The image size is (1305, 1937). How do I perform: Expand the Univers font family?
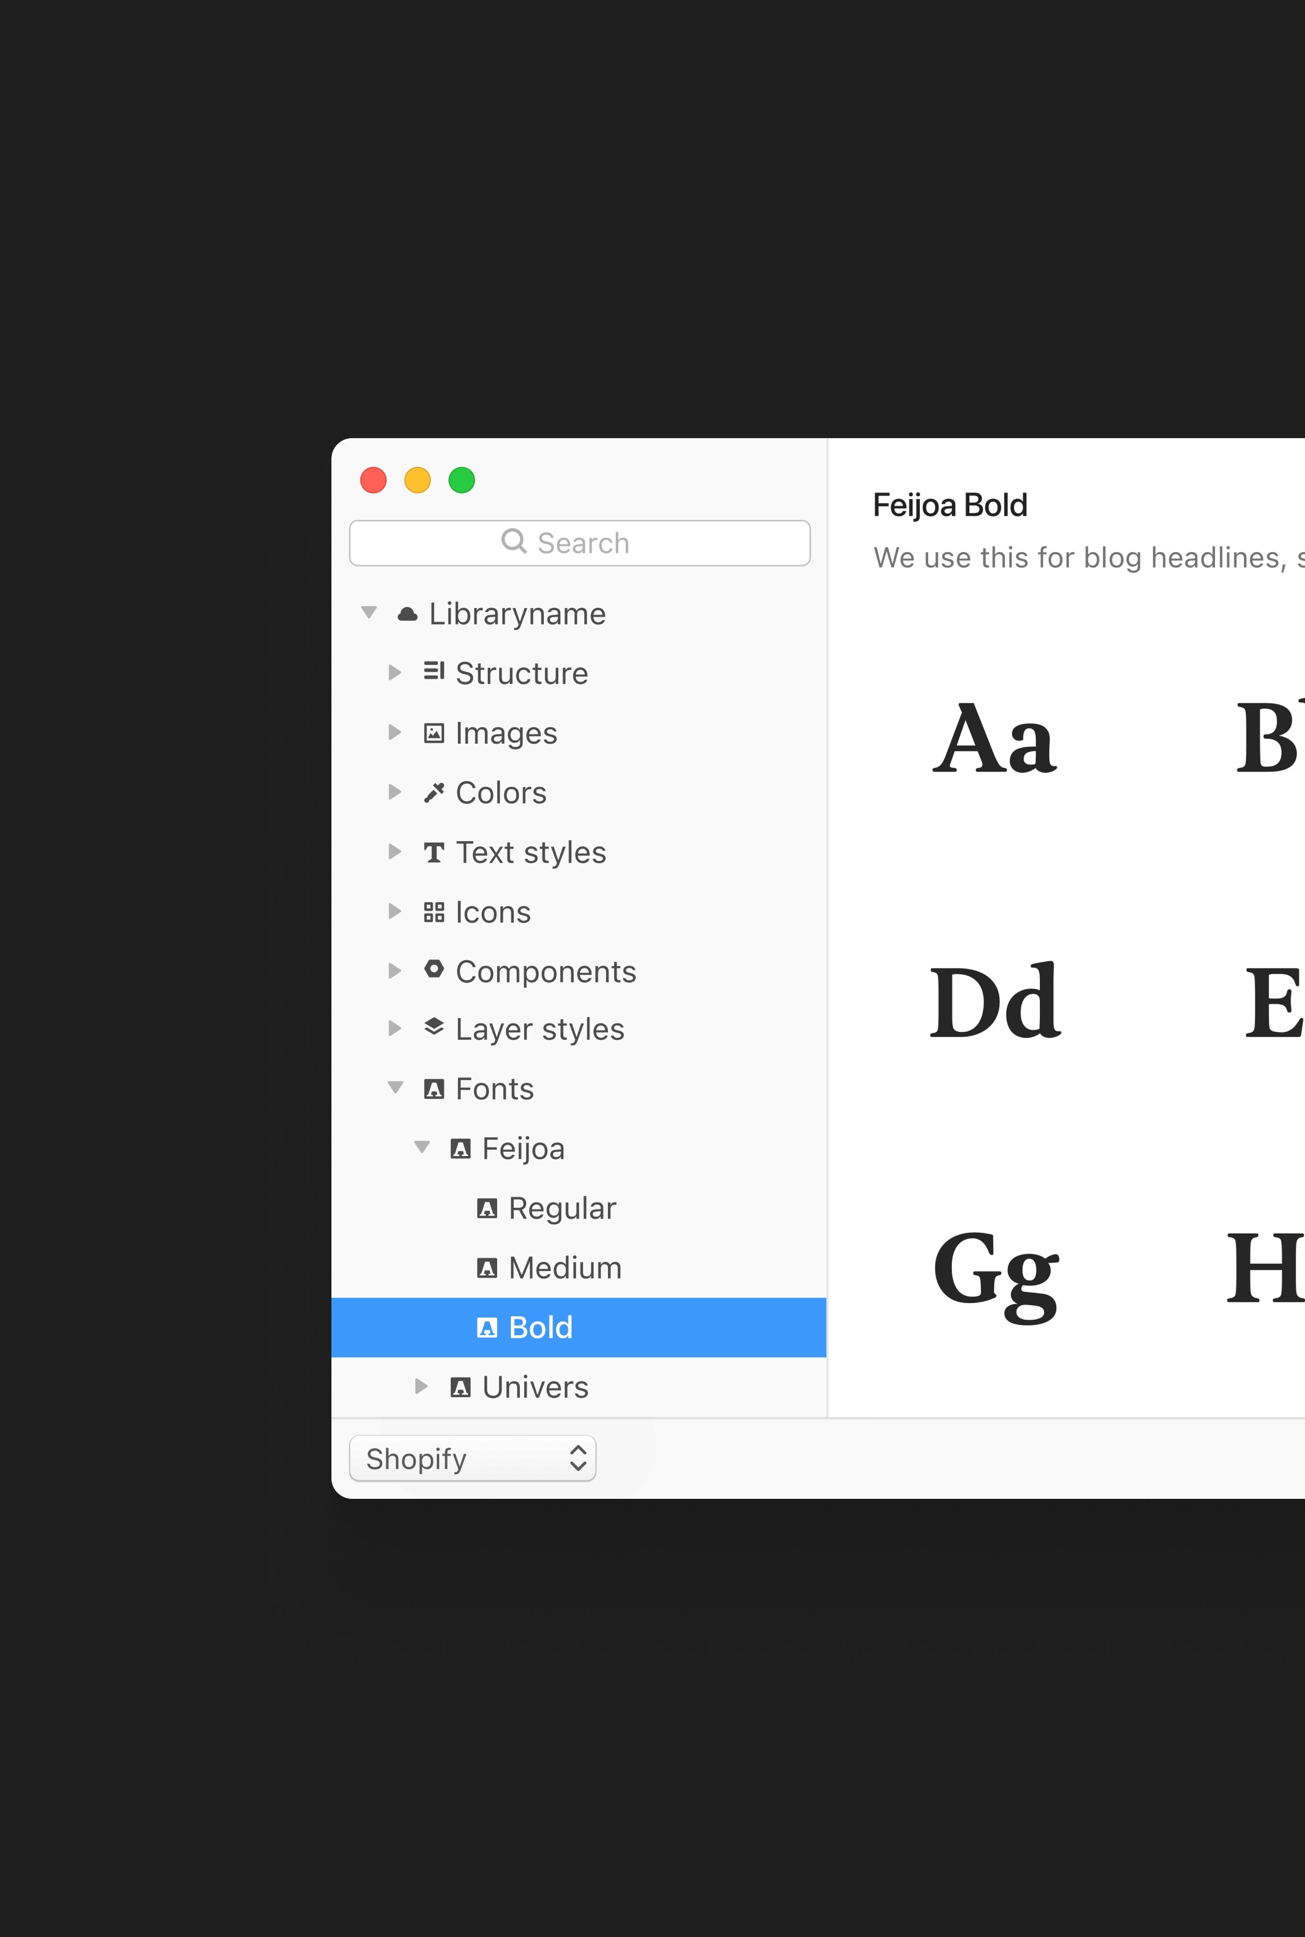(x=421, y=1386)
